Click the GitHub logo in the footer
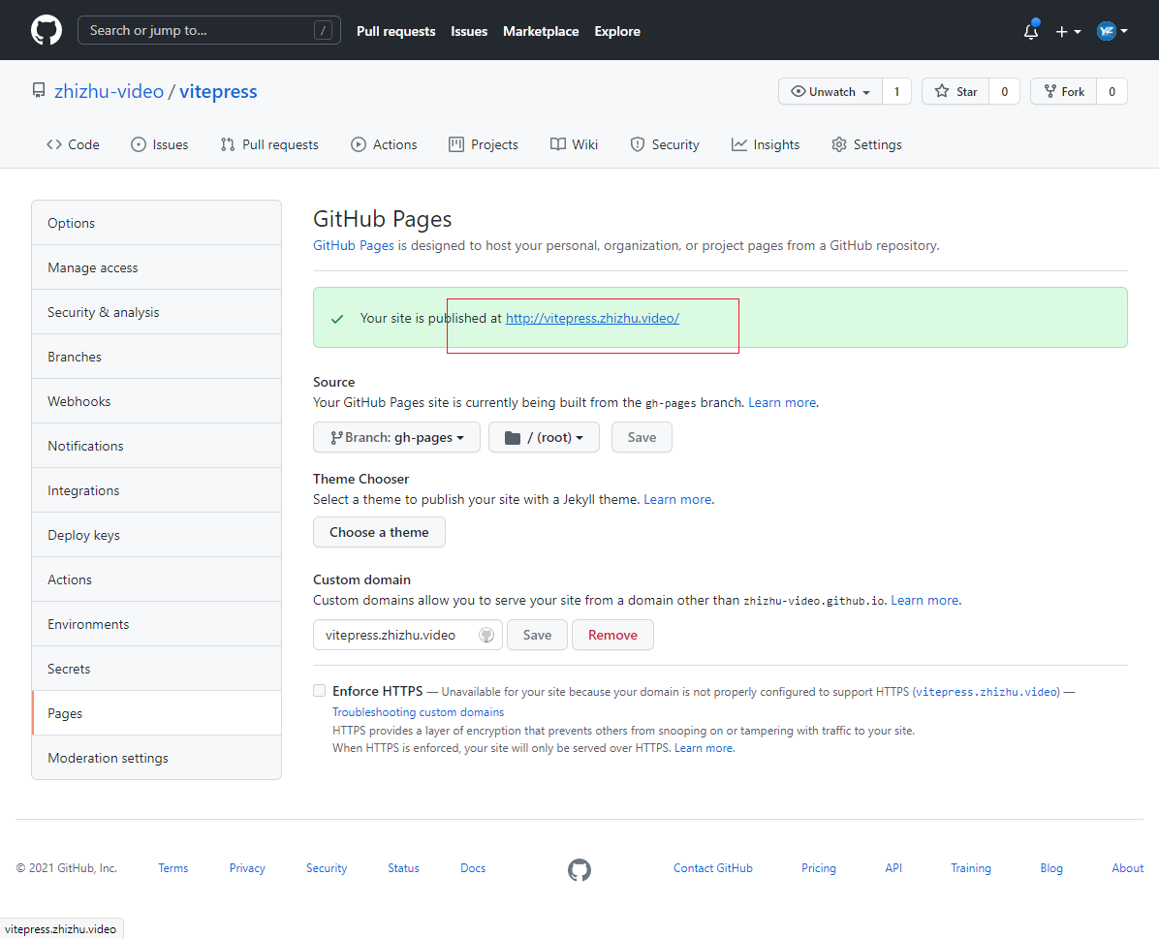The width and height of the screenshot is (1159, 939). (x=579, y=869)
